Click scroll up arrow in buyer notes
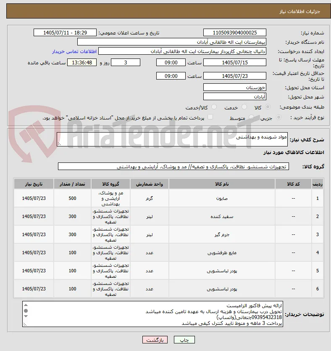331x351 pixels. 26,305
